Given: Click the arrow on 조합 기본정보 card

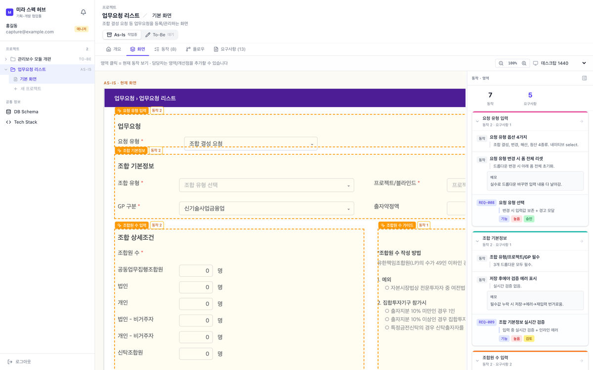Looking at the screenshot, I should (x=581, y=241).
